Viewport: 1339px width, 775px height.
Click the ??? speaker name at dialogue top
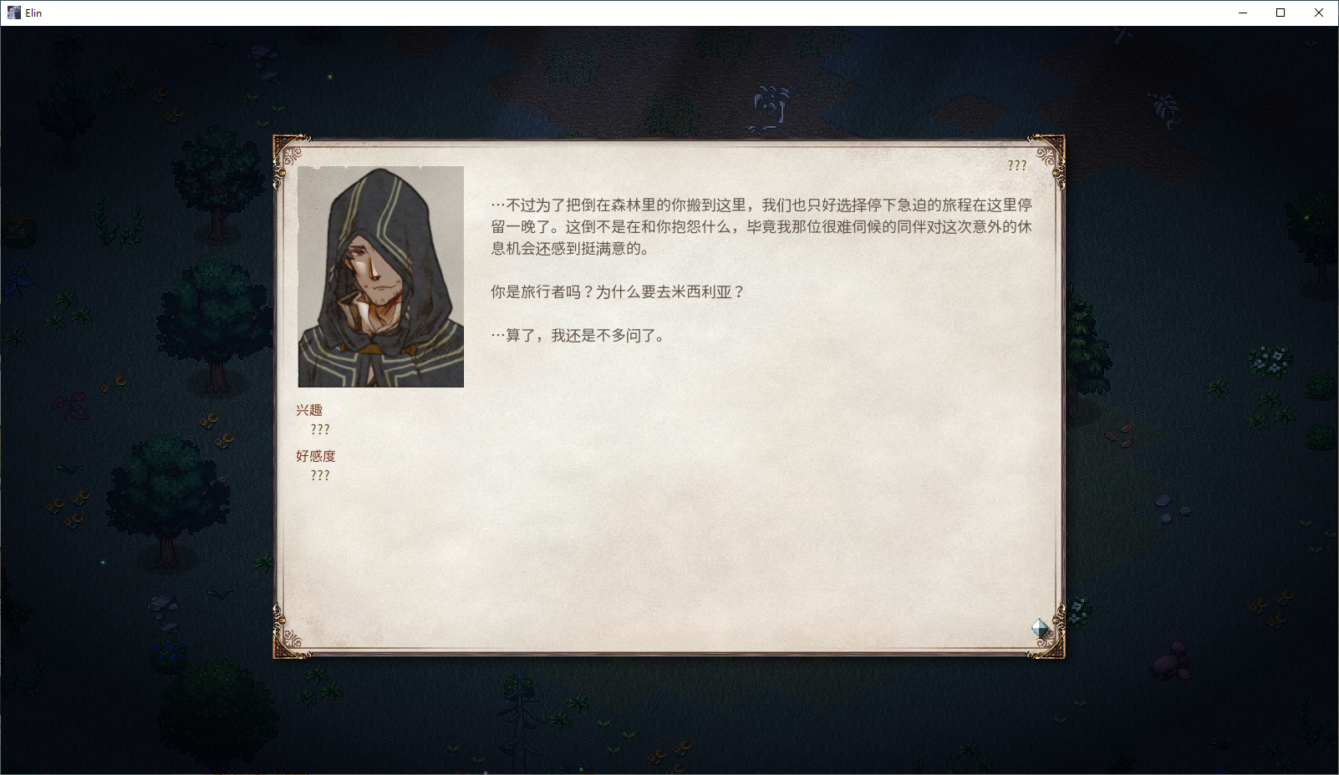click(x=1016, y=165)
